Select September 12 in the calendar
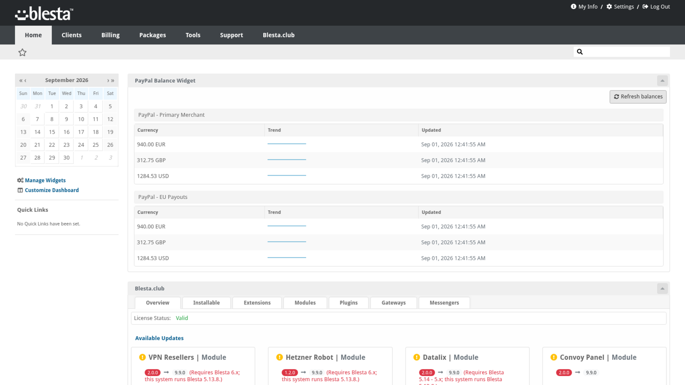 110,119
